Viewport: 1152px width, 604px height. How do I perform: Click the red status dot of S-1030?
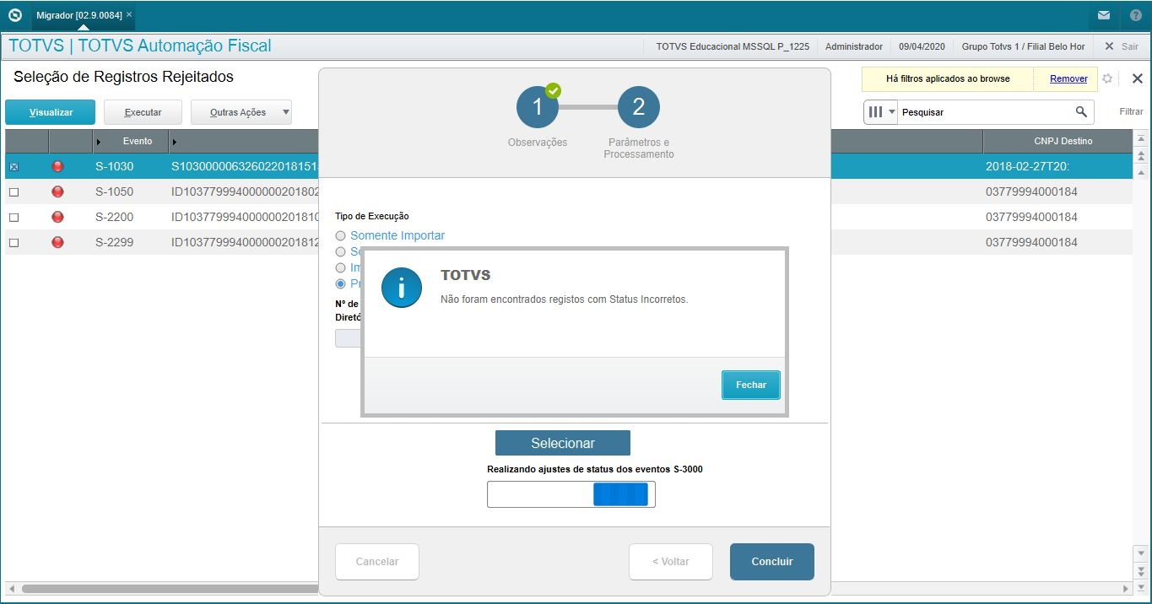(x=57, y=166)
